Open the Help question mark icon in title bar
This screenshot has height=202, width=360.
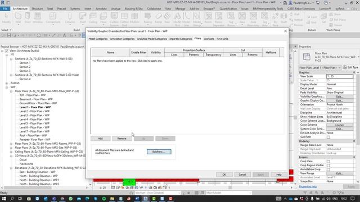(x=326, y=3)
